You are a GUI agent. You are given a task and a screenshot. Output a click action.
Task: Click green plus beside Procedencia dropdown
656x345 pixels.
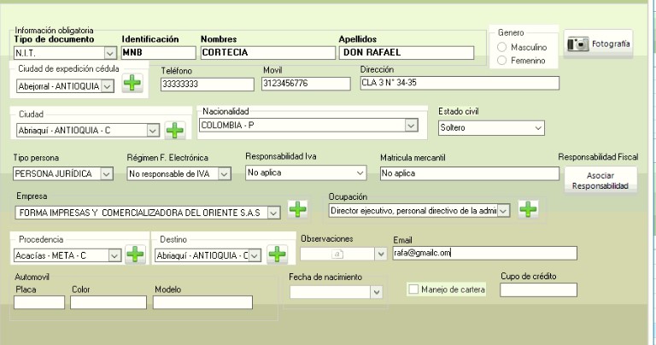(x=135, y=254)
